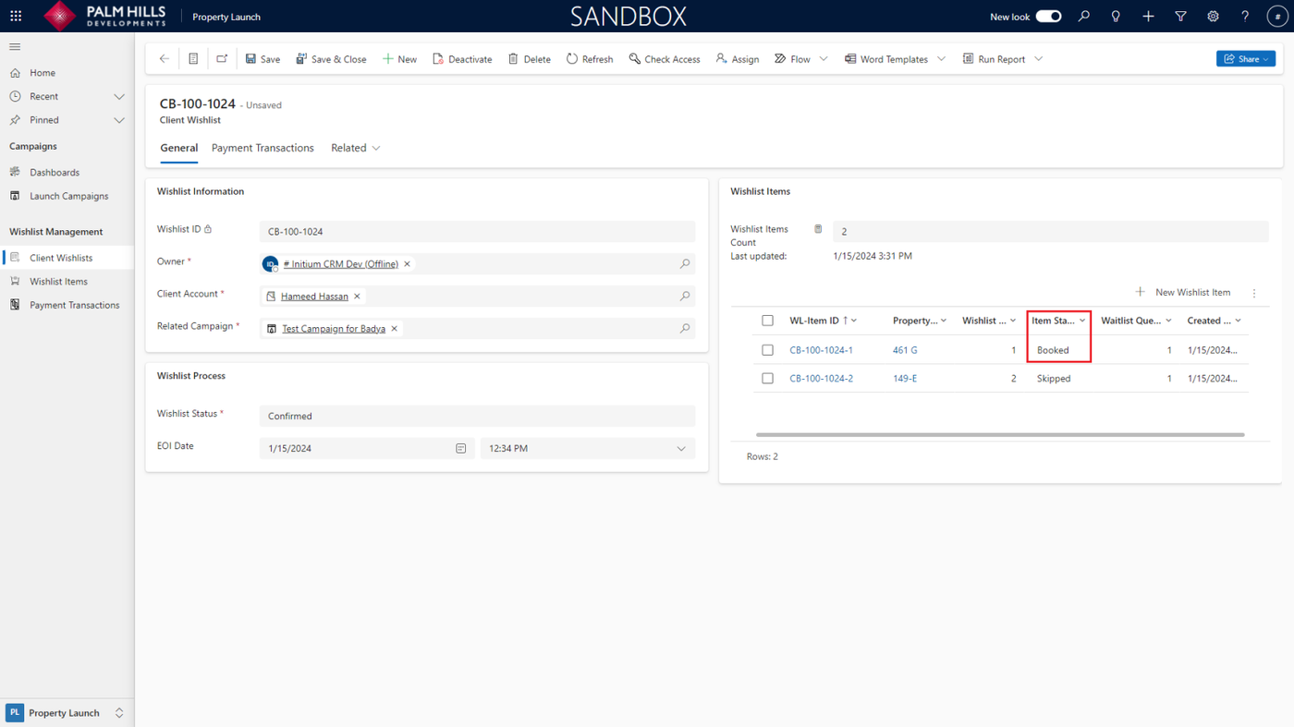This screenshot has width=1294, height=727.
Task: Click the back arrow in command bar
Action: pyautogui.click(x=165, y=59)
